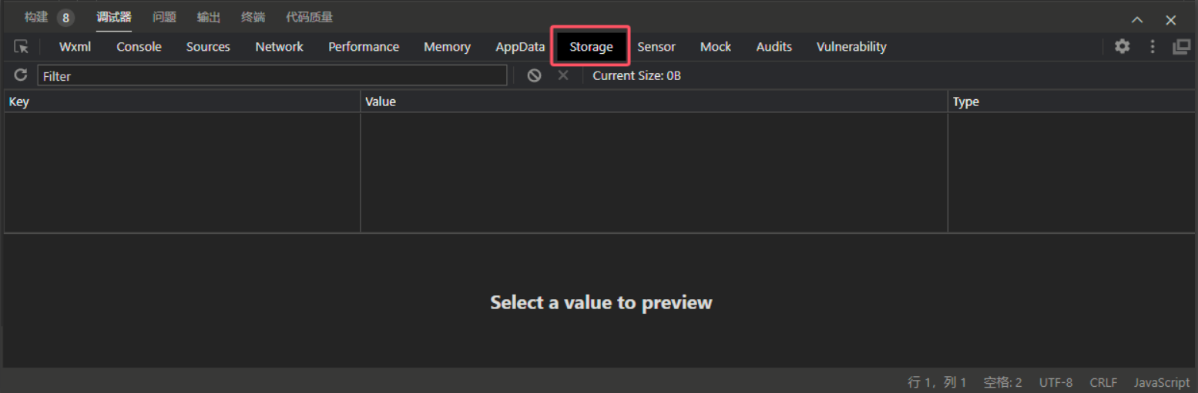Image resolution: width=1198 pixels, height=393 pixels.
Task: Click the element inspector arrow icon
Action: point(22,47)
